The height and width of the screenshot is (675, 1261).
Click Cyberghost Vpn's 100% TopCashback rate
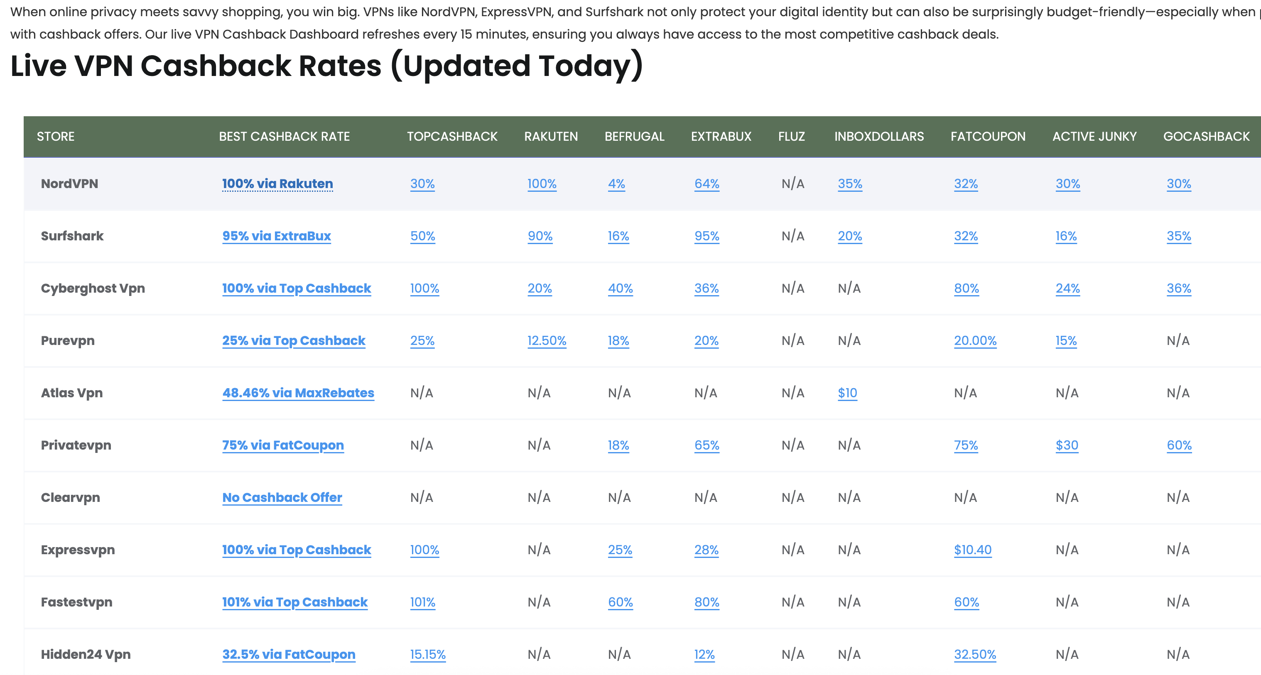425,289
